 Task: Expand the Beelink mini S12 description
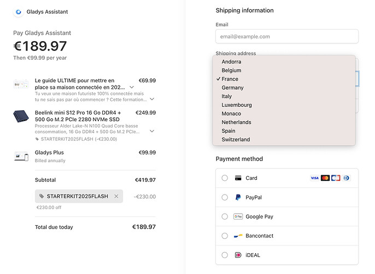tap(151, 131)
